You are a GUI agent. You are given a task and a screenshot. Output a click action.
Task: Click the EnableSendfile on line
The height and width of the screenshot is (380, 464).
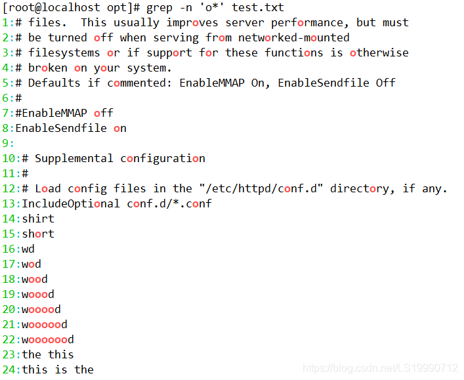pos(71,128)
